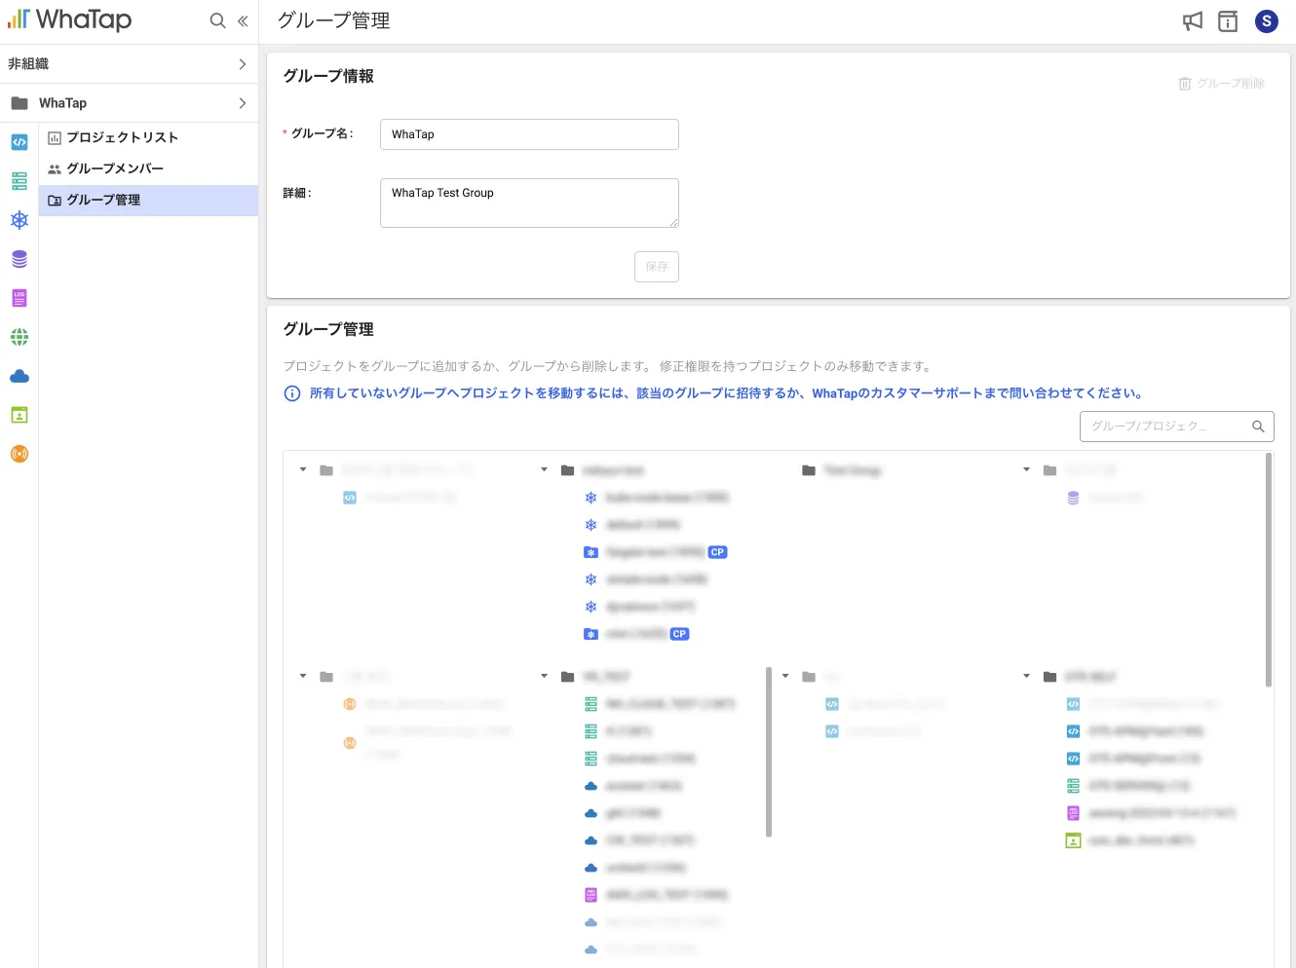Open the Server monitoring sidebar icon
Image resolution: width=1296 pixels, height=968 pixels.
coord(19,181)
